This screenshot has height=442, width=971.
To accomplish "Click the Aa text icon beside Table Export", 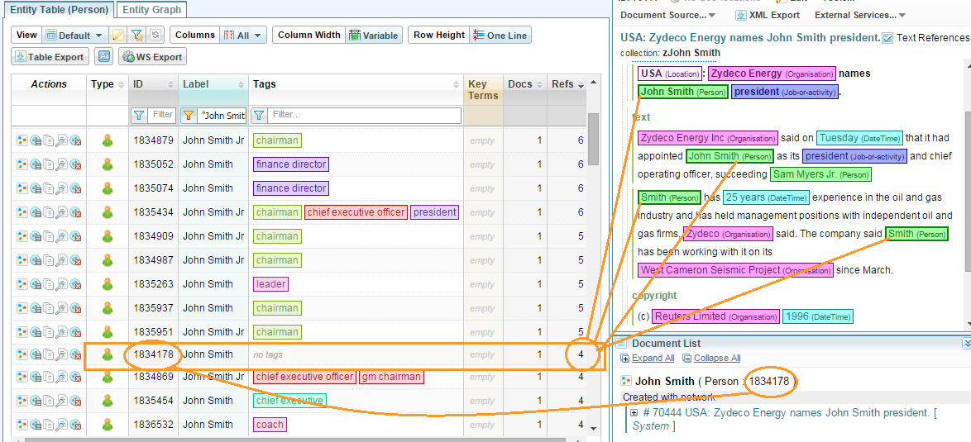I will (104, 57).
